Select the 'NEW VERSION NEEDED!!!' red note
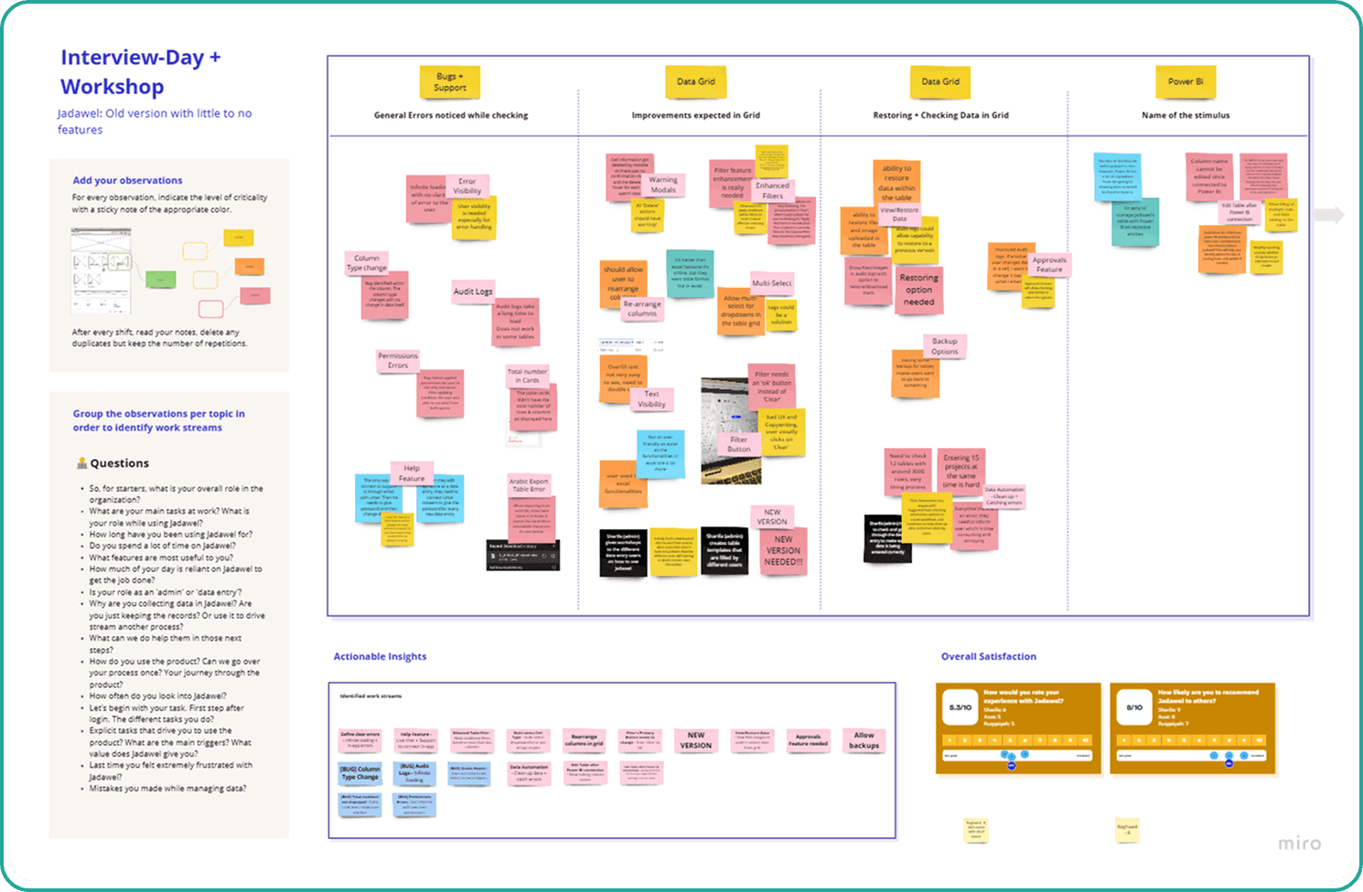The height and width of the screenshot is (892, 1363). pos(783,551)
